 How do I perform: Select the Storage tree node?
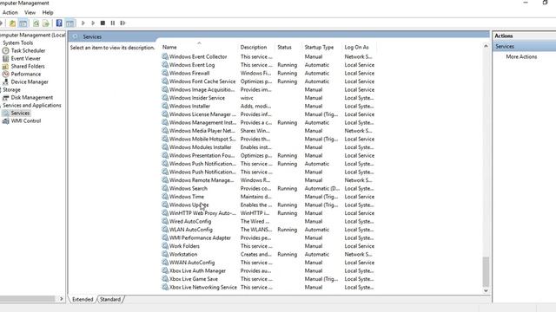[x=11, y=90]
